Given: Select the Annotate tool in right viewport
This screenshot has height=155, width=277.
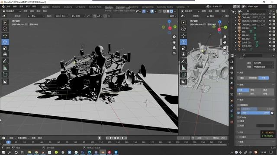Looking at the screenshot, I should coord(184,61).
